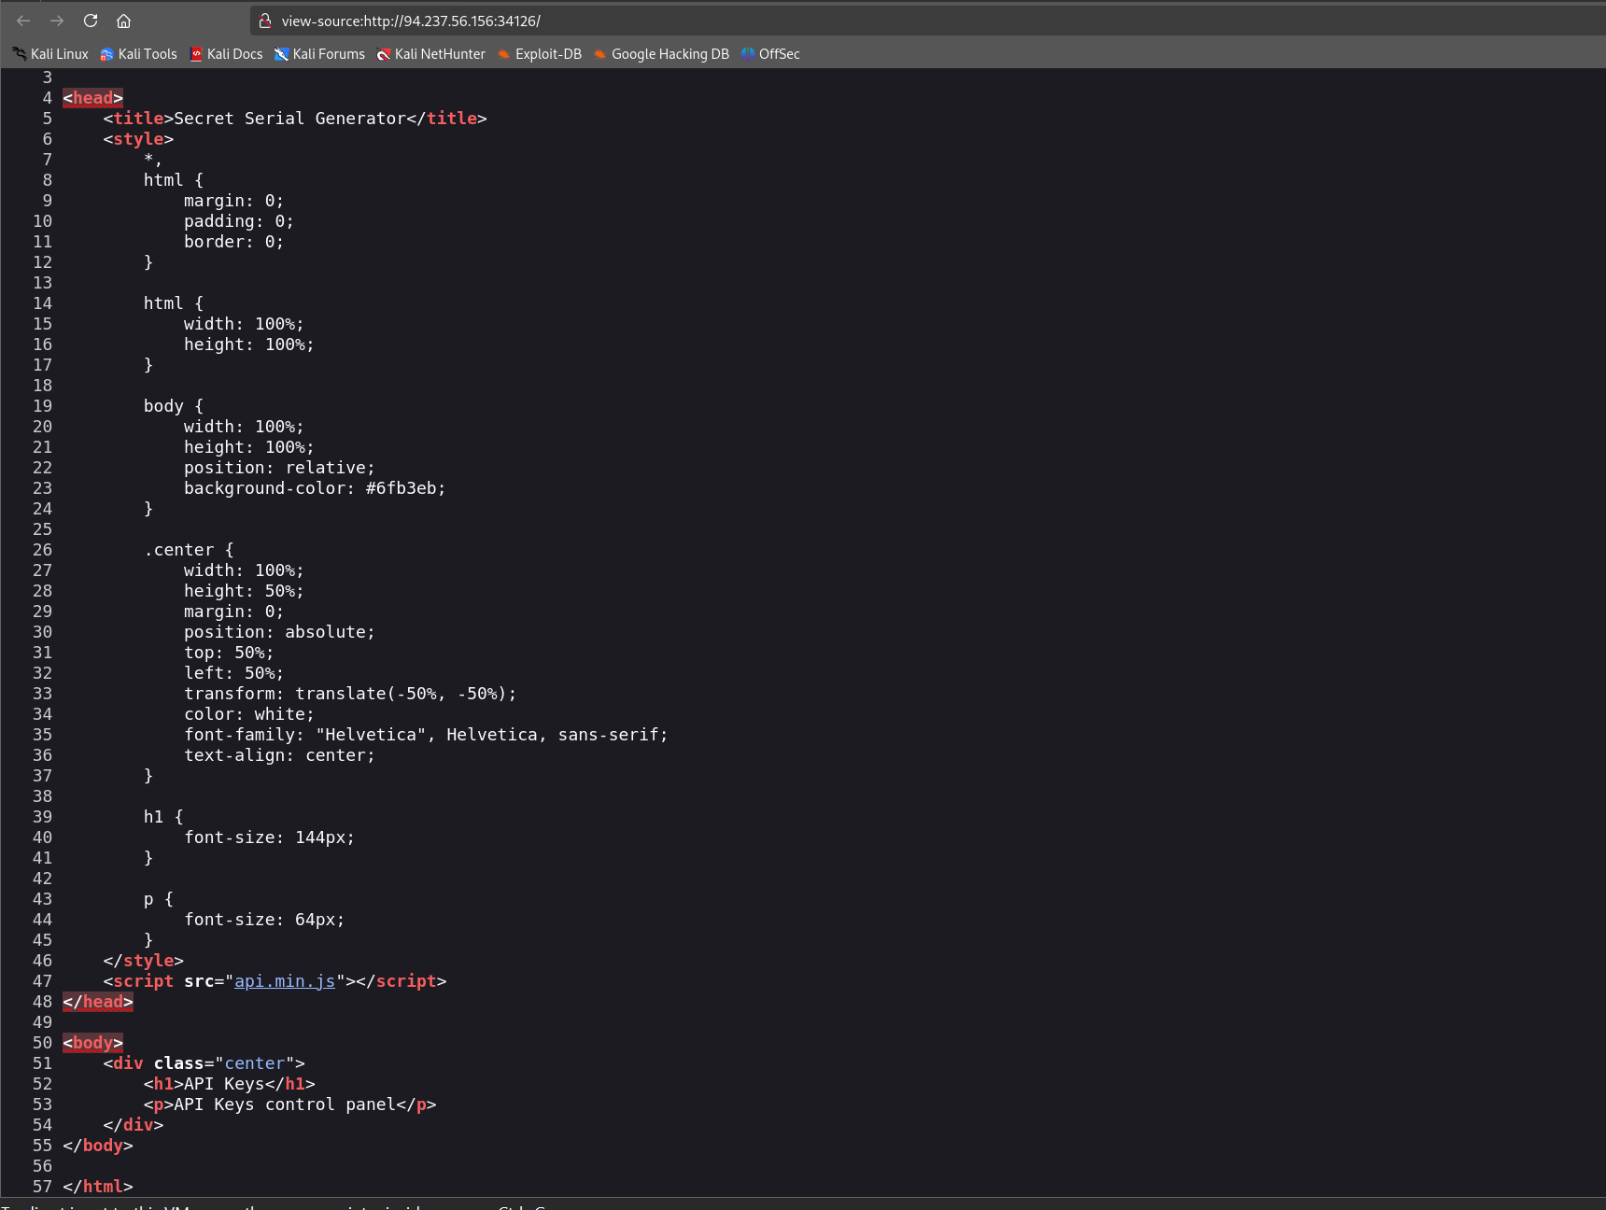Open the Kali Forums bookmark
This screenshot has height=1210, width=1606.
coord(319,54)
